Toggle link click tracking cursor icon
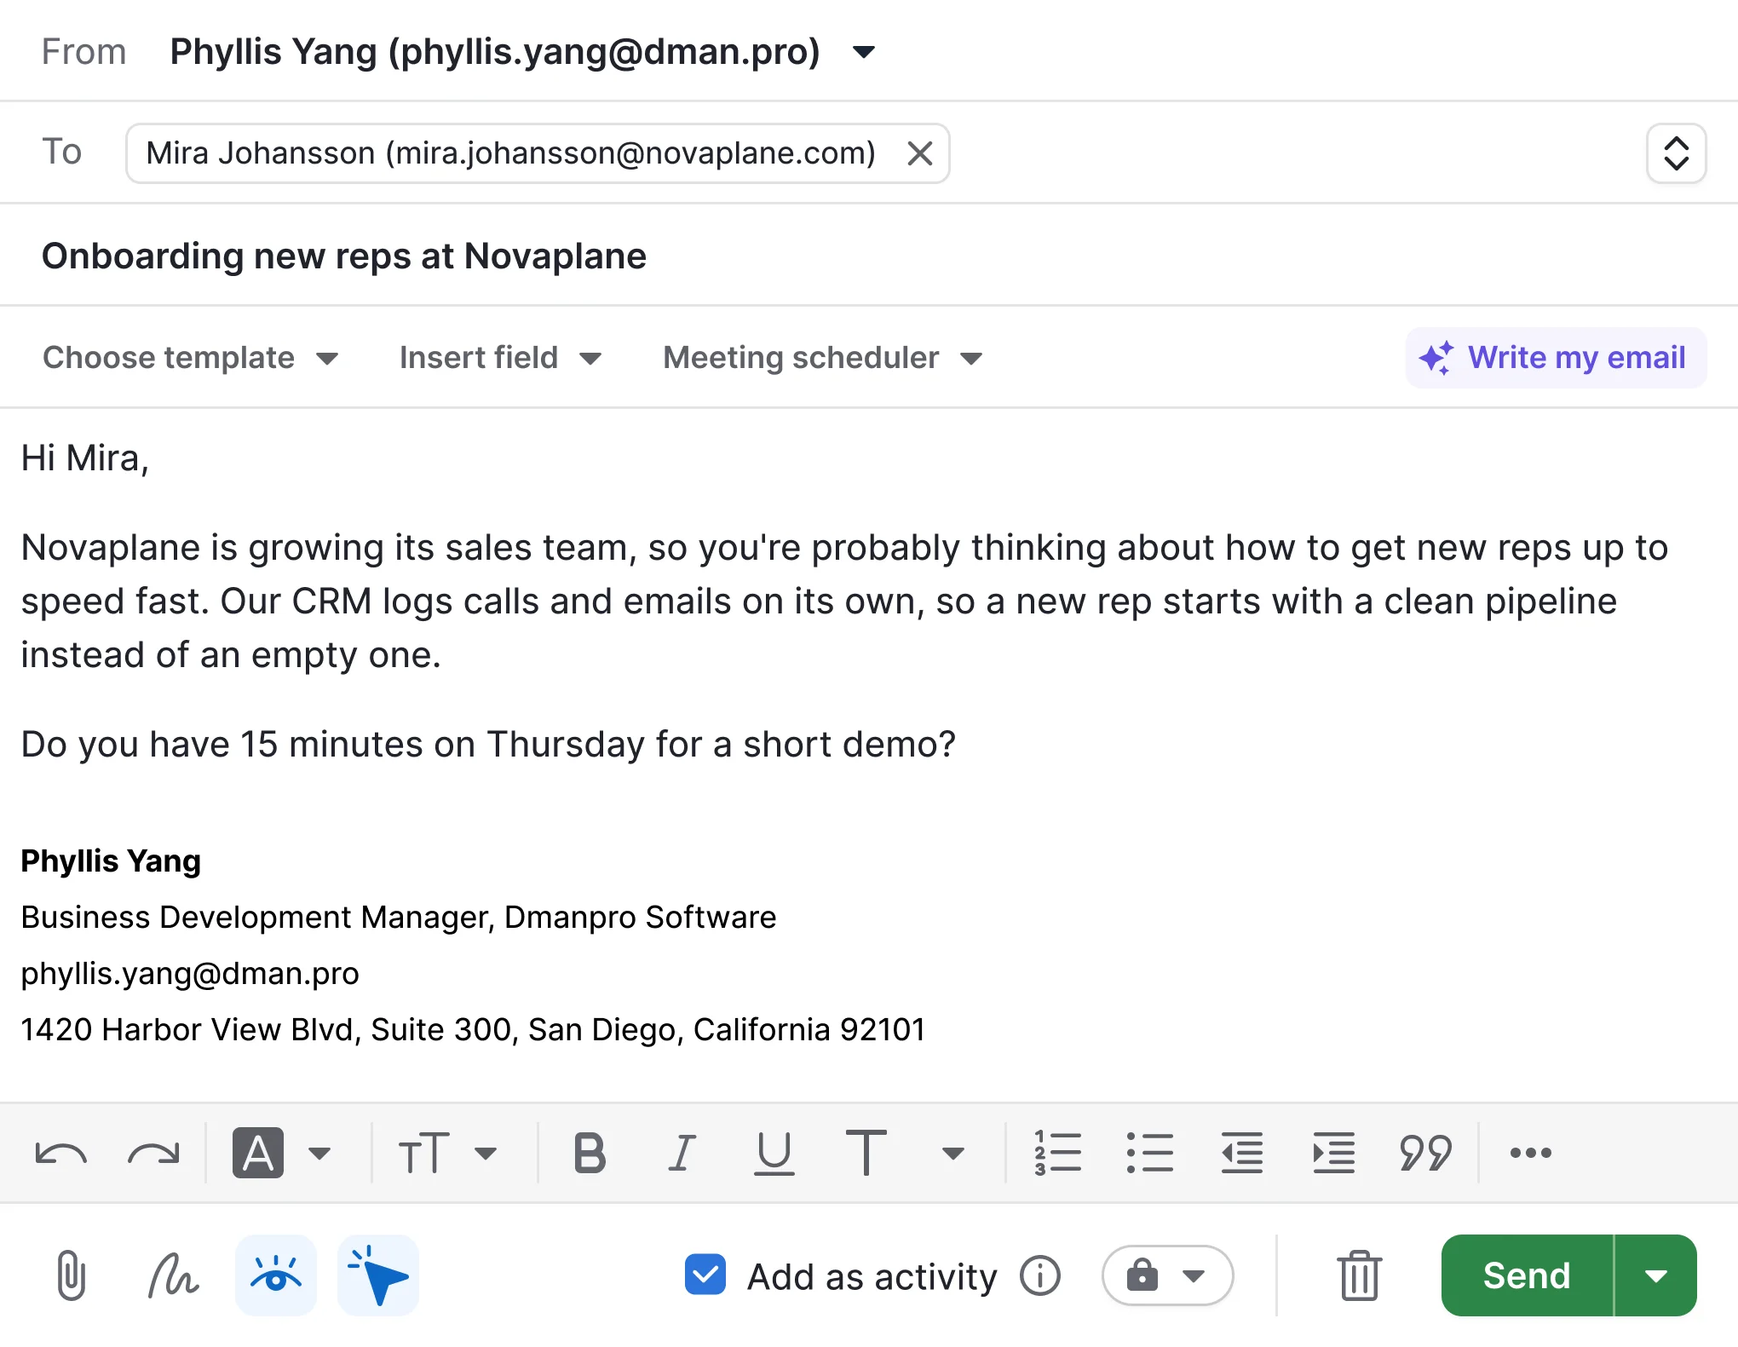 coord(378,1275)
